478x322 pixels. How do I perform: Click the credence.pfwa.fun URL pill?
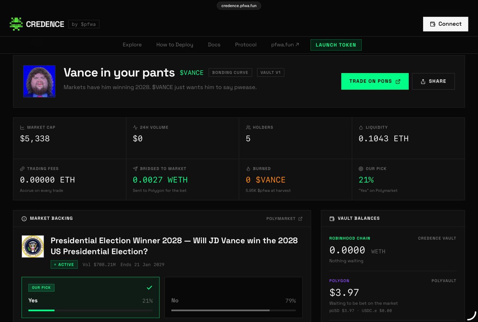pos(239,6)
